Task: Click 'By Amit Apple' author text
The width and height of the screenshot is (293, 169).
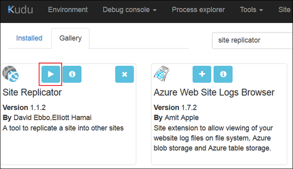Action: pos(176,118)
